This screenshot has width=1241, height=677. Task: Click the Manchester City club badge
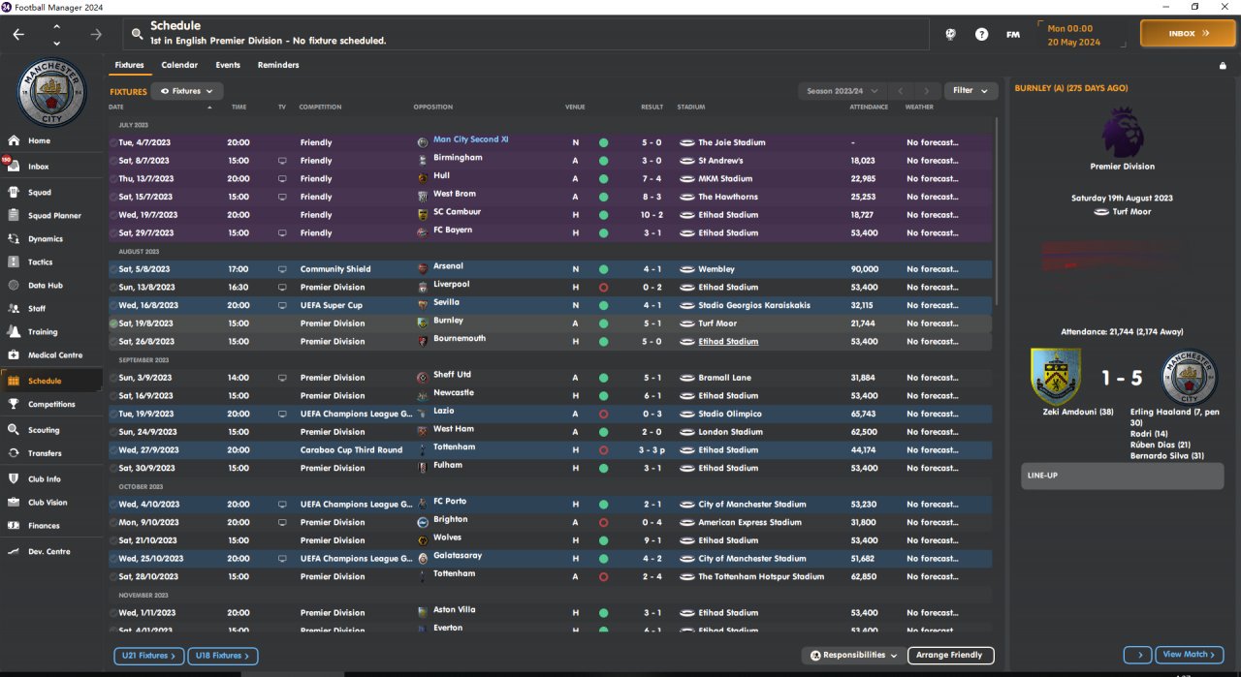click(52, 93)
